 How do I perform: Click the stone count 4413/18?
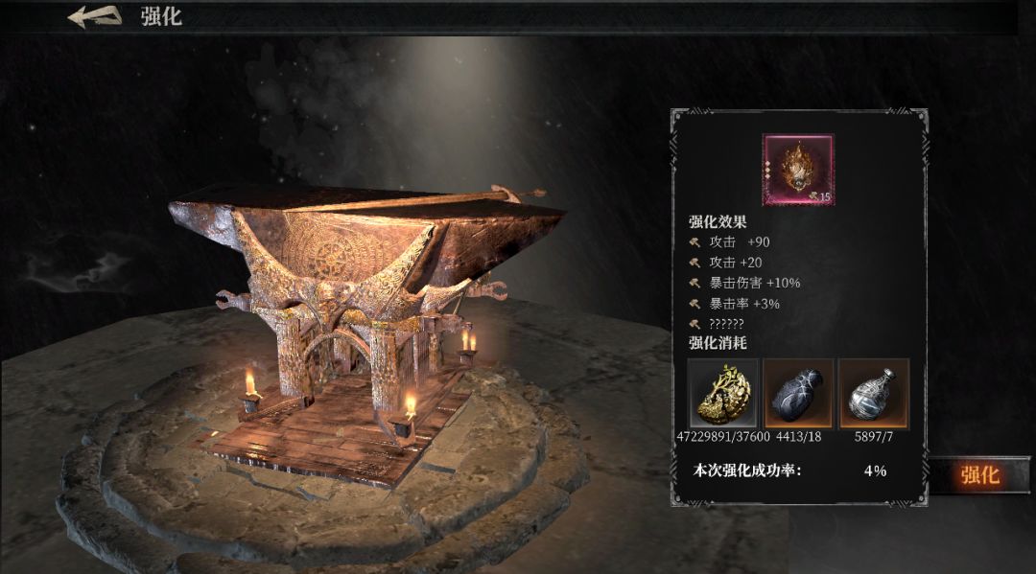pos(798,437)
